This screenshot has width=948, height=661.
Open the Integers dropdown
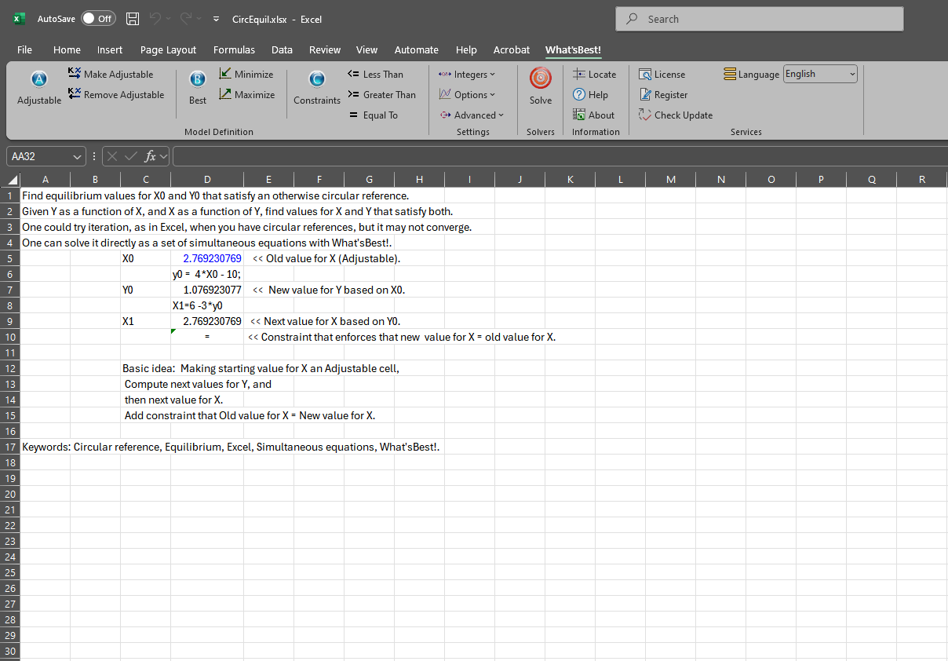(467, 74)
